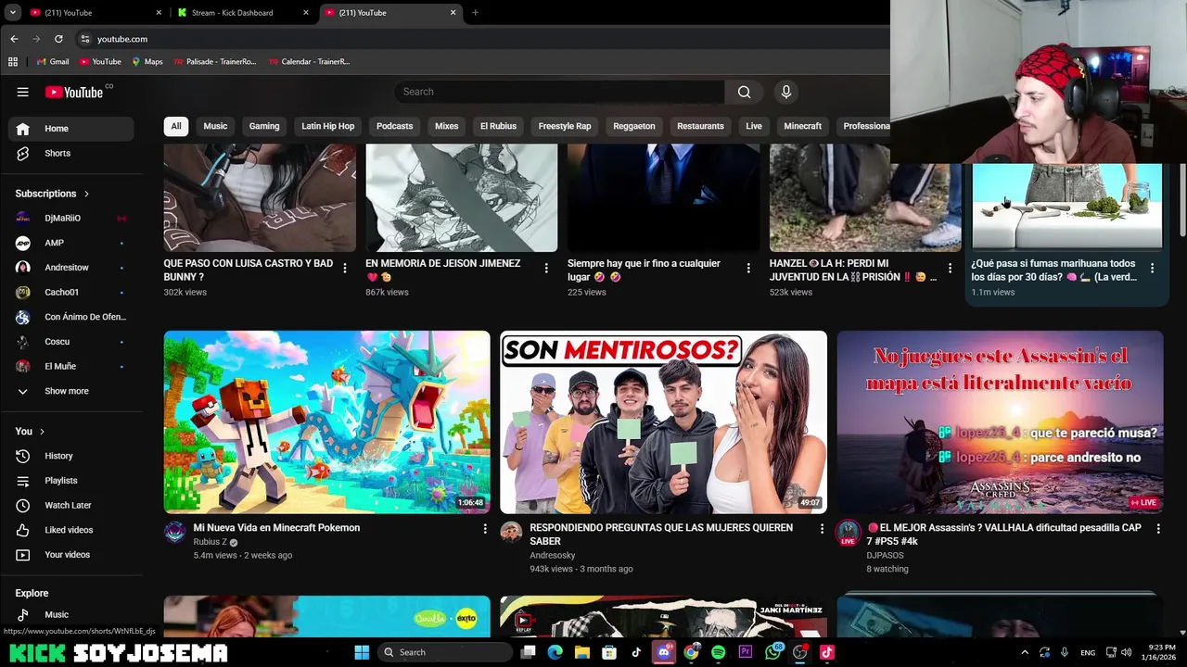Select the Music filter chip
Viewport: 1187px width, 667px height.
(215, 126)
